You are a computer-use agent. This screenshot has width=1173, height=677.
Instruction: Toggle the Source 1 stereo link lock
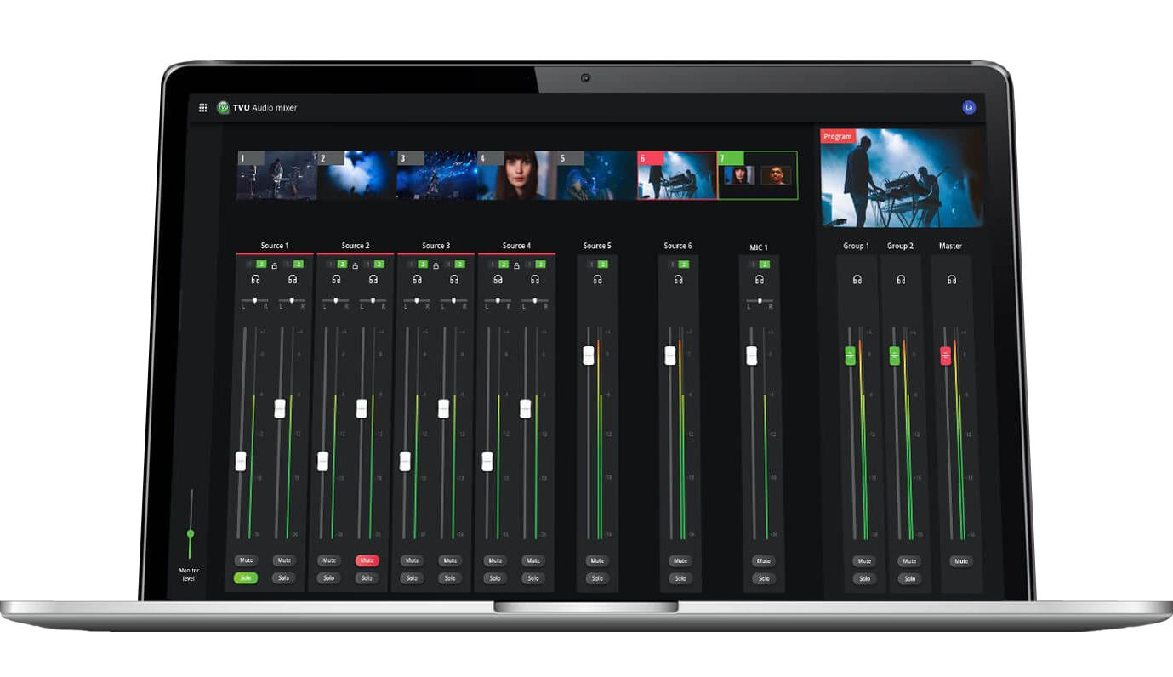[x=274, y=265]
